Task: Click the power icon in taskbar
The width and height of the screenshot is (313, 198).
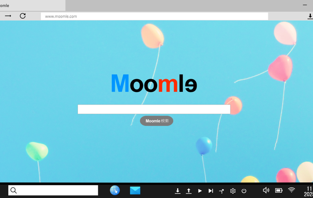Action: click(244, 191)
